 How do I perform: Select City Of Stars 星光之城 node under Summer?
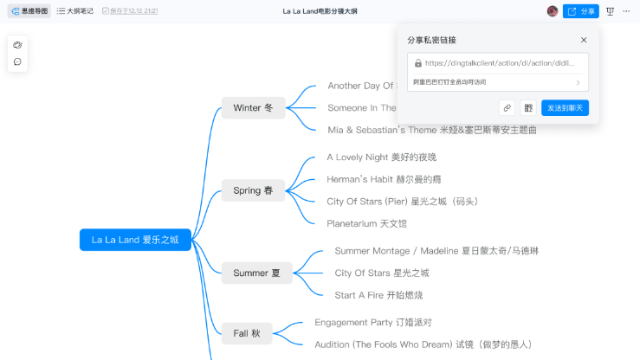coord(382,273)
